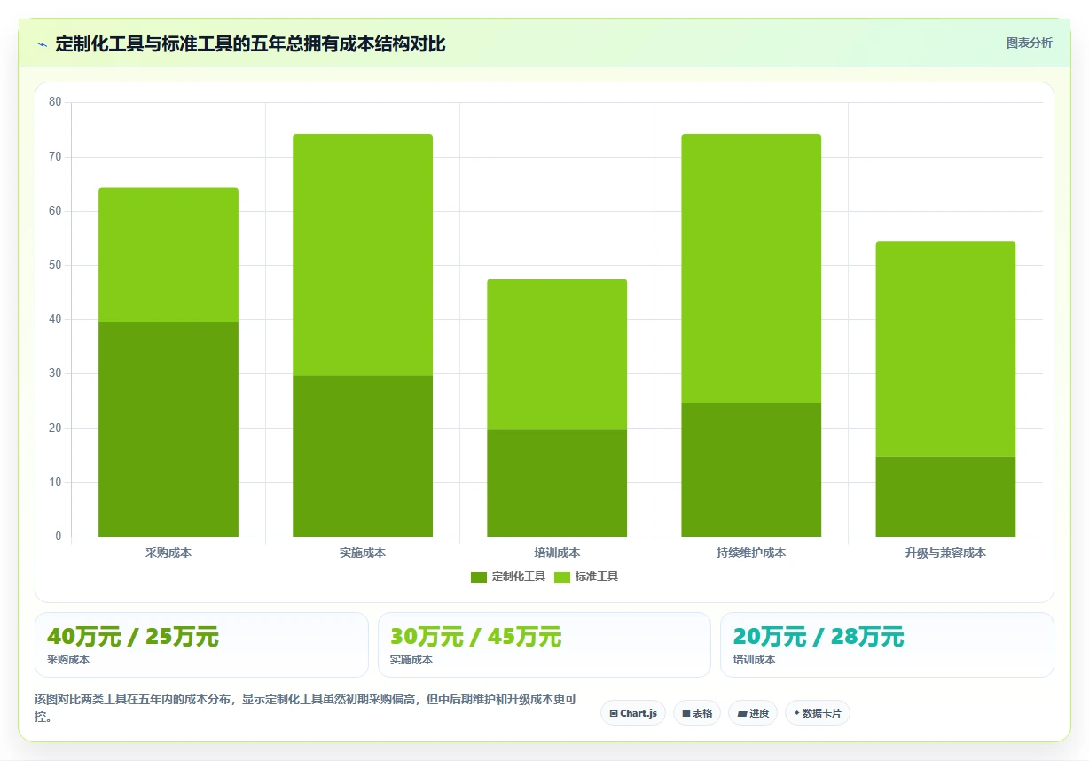The image size is (1089, 761).
Task: Click the 实施成本 x-axis label
Action: (363, 553)
